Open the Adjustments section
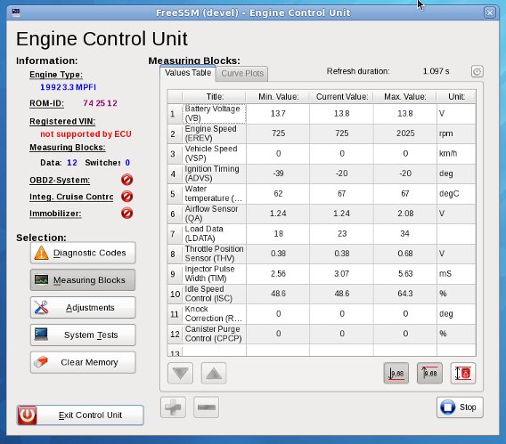506x444 pixels. point(83,307)
